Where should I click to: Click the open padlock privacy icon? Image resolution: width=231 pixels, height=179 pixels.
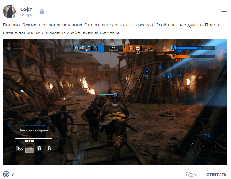pyautogui.click(x=42, y=11)
